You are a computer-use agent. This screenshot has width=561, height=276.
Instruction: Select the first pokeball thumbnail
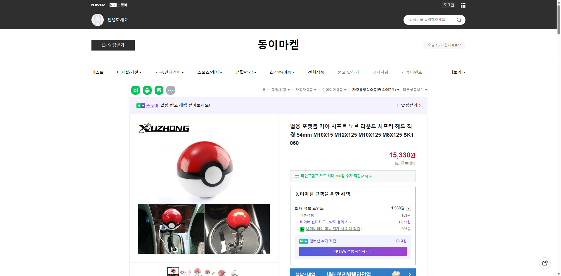coord(173,272)
